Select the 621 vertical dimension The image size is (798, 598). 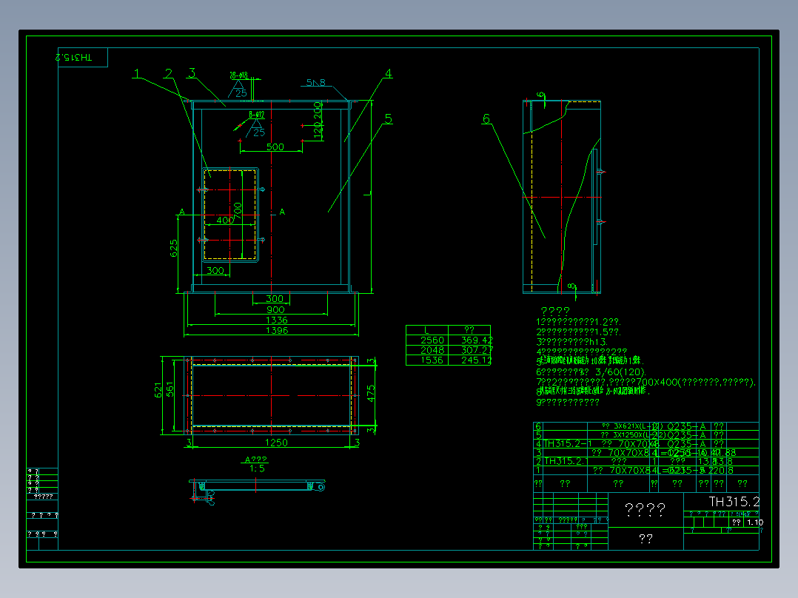(158, 390)
